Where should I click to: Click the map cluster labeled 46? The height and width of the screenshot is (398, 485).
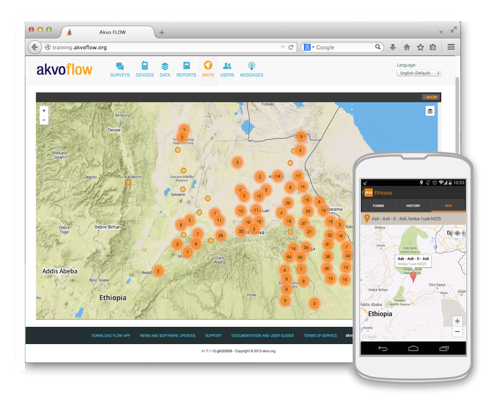[326, 268]
